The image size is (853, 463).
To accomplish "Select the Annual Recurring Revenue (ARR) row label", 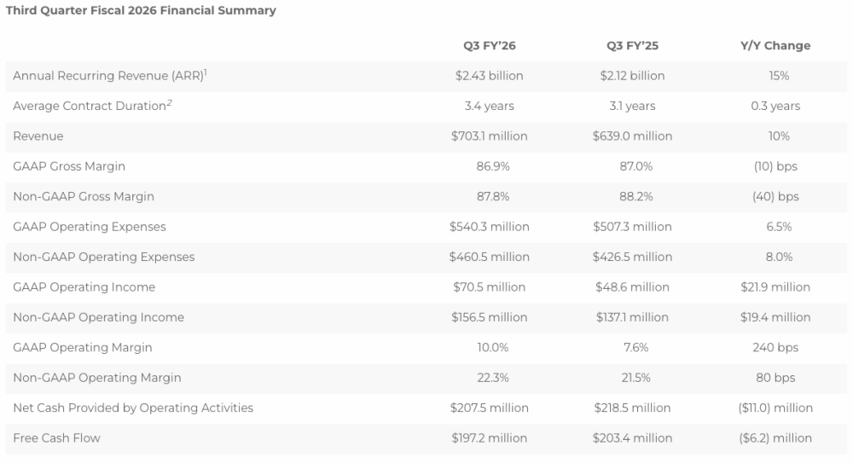I will (108, 76).
